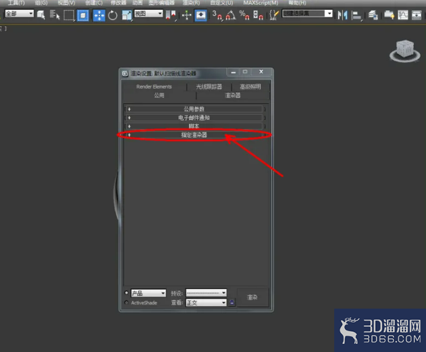Switch to the 高级照明 tab
Screen dimensions: 426x352
tap(250, 87)
